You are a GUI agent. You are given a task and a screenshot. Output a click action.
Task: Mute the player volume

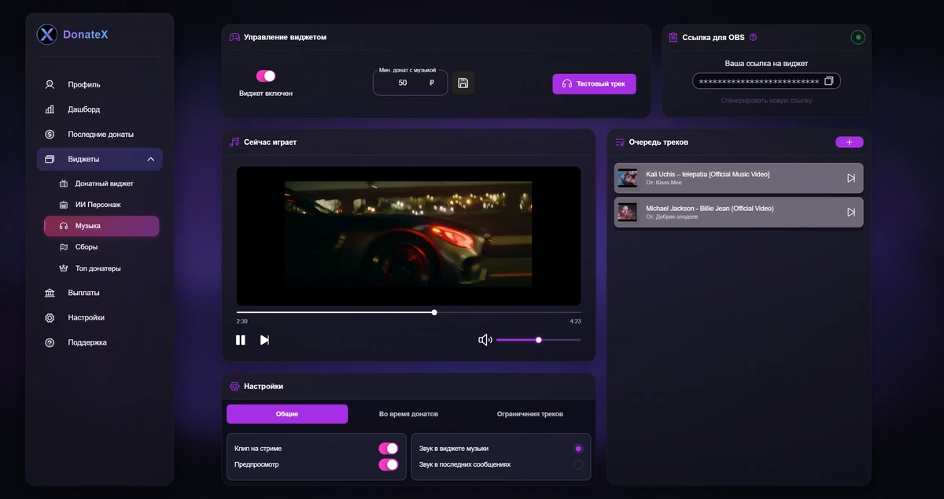tap(485, 340)
